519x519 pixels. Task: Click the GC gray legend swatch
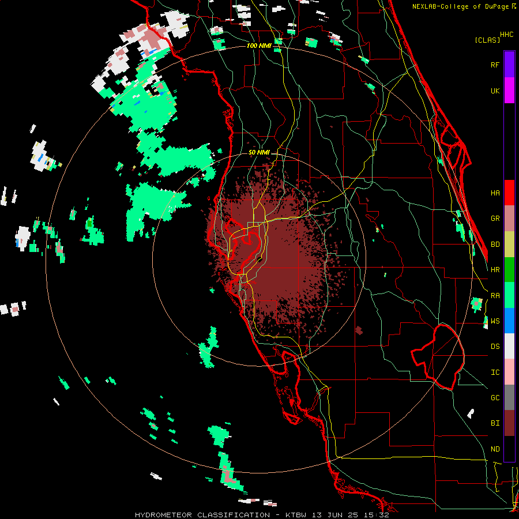[x=509, y=397]
